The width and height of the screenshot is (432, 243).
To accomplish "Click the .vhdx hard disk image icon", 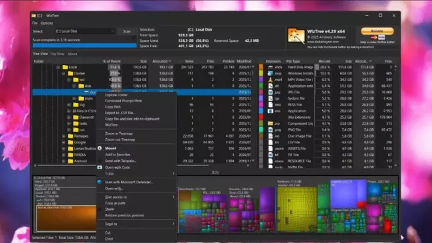I will coord(270,67).
